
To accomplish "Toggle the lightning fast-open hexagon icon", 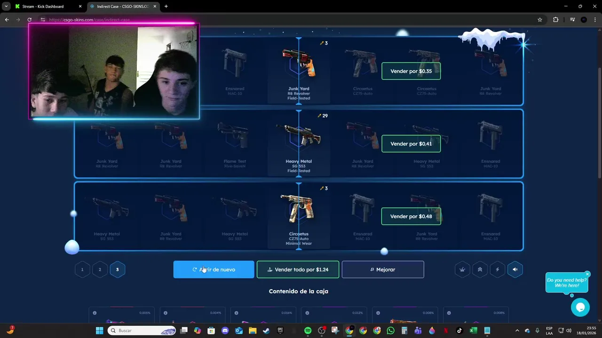I will click(498, 269).
